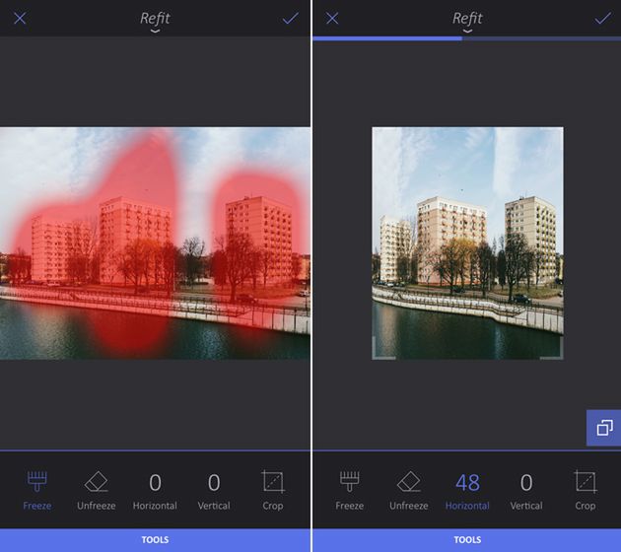Tap the refitted photo in right screen
This screenshot has width=621, height=552.
[x=467, y=243]
